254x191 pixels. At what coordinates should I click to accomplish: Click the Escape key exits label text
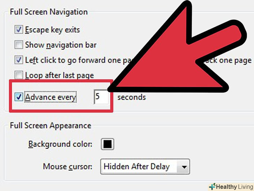52,30
